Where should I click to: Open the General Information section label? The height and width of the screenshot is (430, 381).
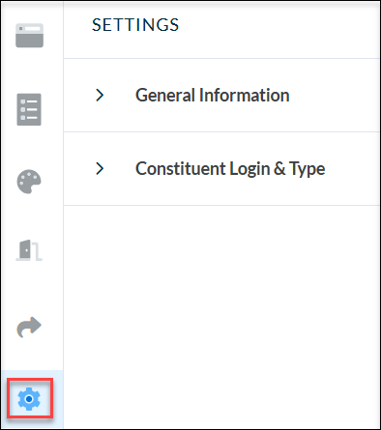pos(212,95)
